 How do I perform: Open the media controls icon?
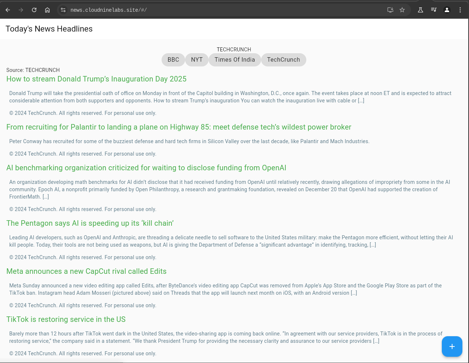click(x=434, y=10)
